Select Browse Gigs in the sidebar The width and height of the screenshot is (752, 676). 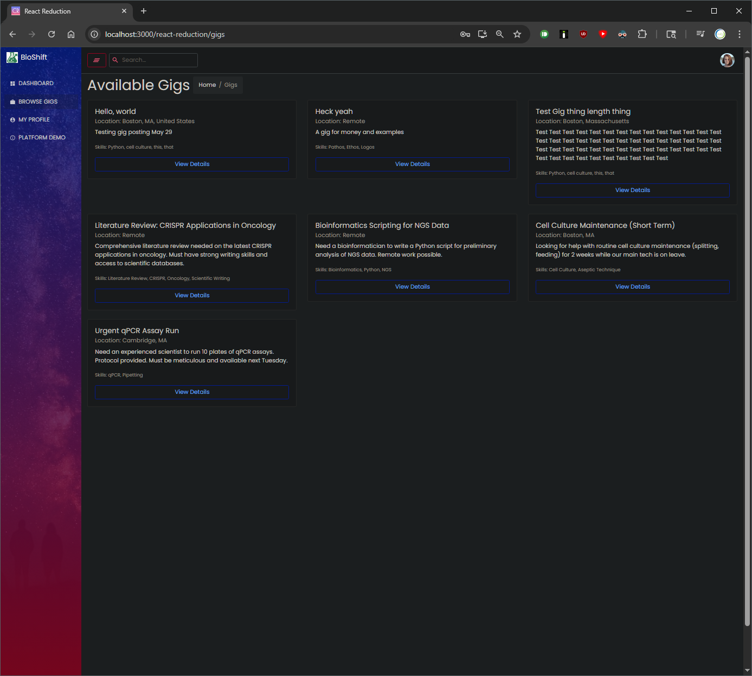click(x=37, y=102)
